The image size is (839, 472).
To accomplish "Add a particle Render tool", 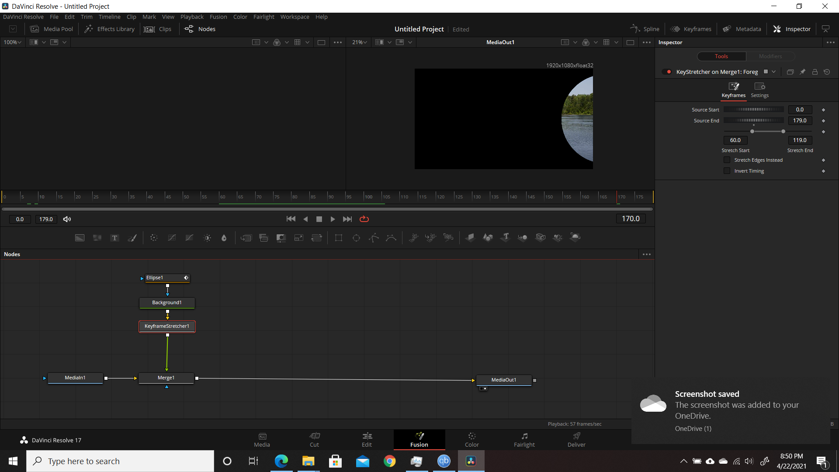I will [x=448, y=238].
